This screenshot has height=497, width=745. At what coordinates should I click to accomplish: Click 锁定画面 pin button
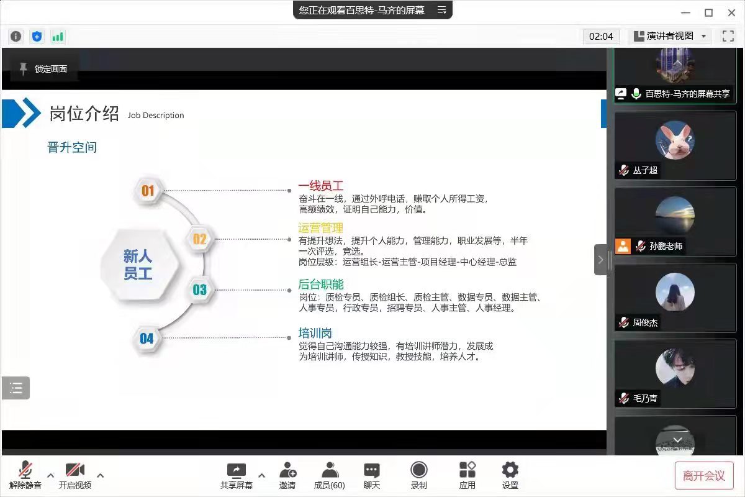[x=43, y=69]
